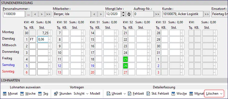
Task: Click day 19 Samstag in KW 51
Action: 92,66
